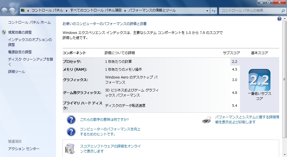Viewport: 287px width, 157px height.
Task: Open ディスク クリーンアップを開く link
Action: point(30,62)
